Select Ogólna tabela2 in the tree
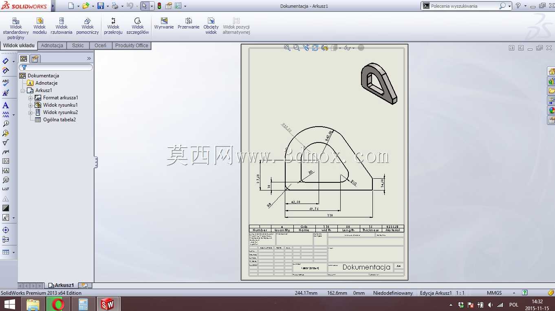The width and height of the screenshot is (555, 311). (59, 120)
